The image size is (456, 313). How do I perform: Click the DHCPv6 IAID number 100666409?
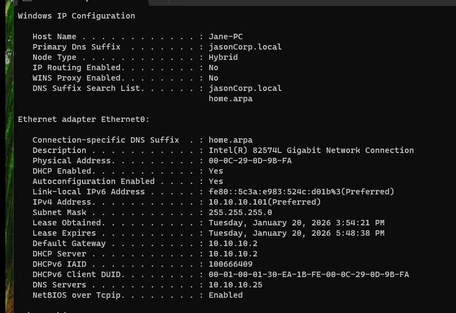coord(230,264)
